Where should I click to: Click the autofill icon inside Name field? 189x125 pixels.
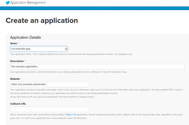pos(66,49)
